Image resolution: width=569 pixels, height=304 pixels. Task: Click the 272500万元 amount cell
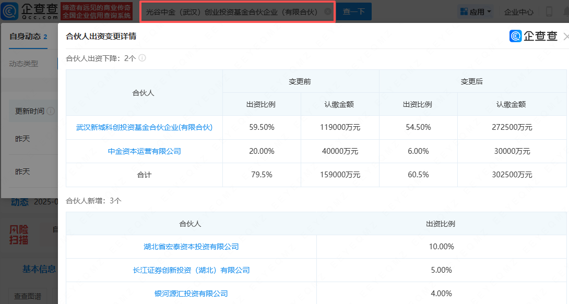tap(512, 127)
